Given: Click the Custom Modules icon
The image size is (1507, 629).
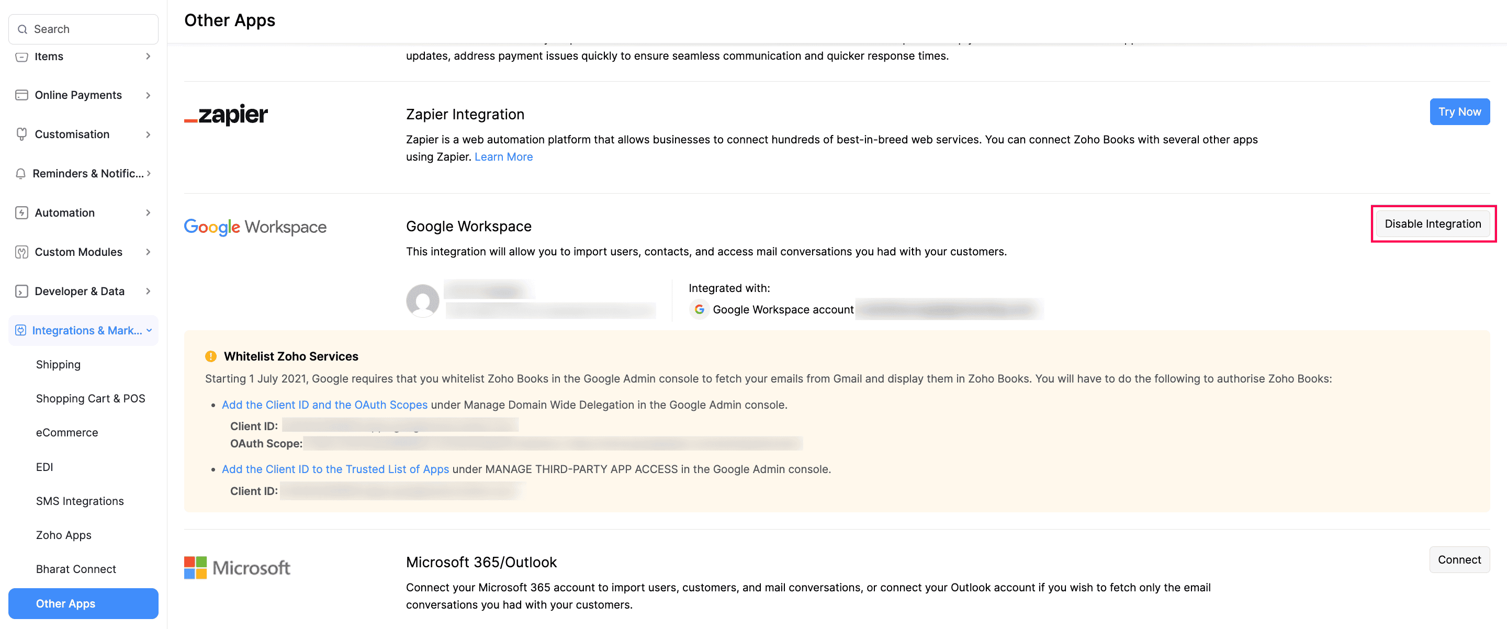Looking at the screenshot, I should pos(21,252).
